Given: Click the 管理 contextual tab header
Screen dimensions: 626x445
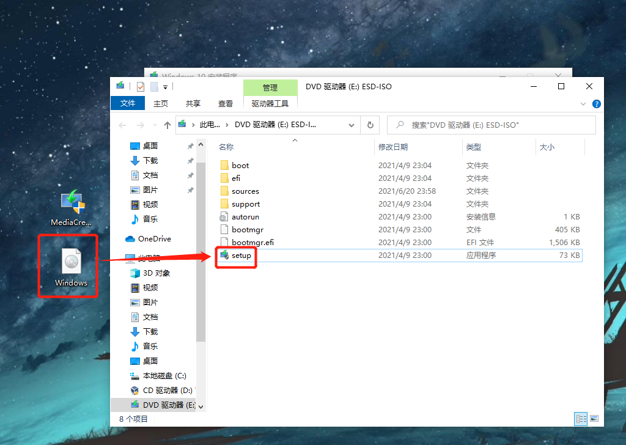Looking at the screenshot, I should click(x=270, y=87).
